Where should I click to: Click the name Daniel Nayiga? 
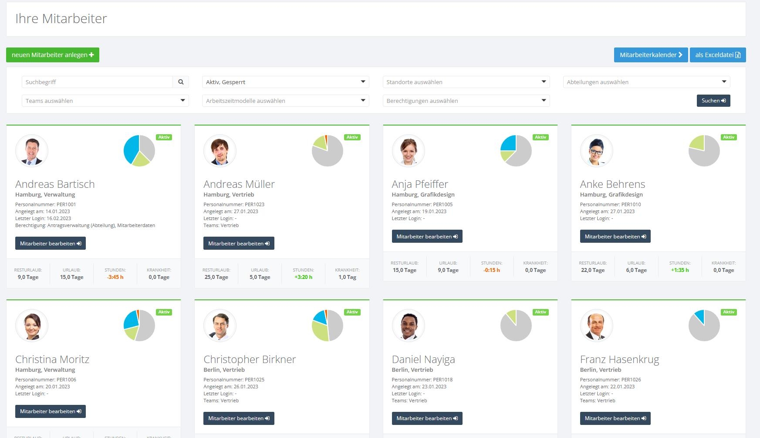pyautogui.click(x=423, y=359)
